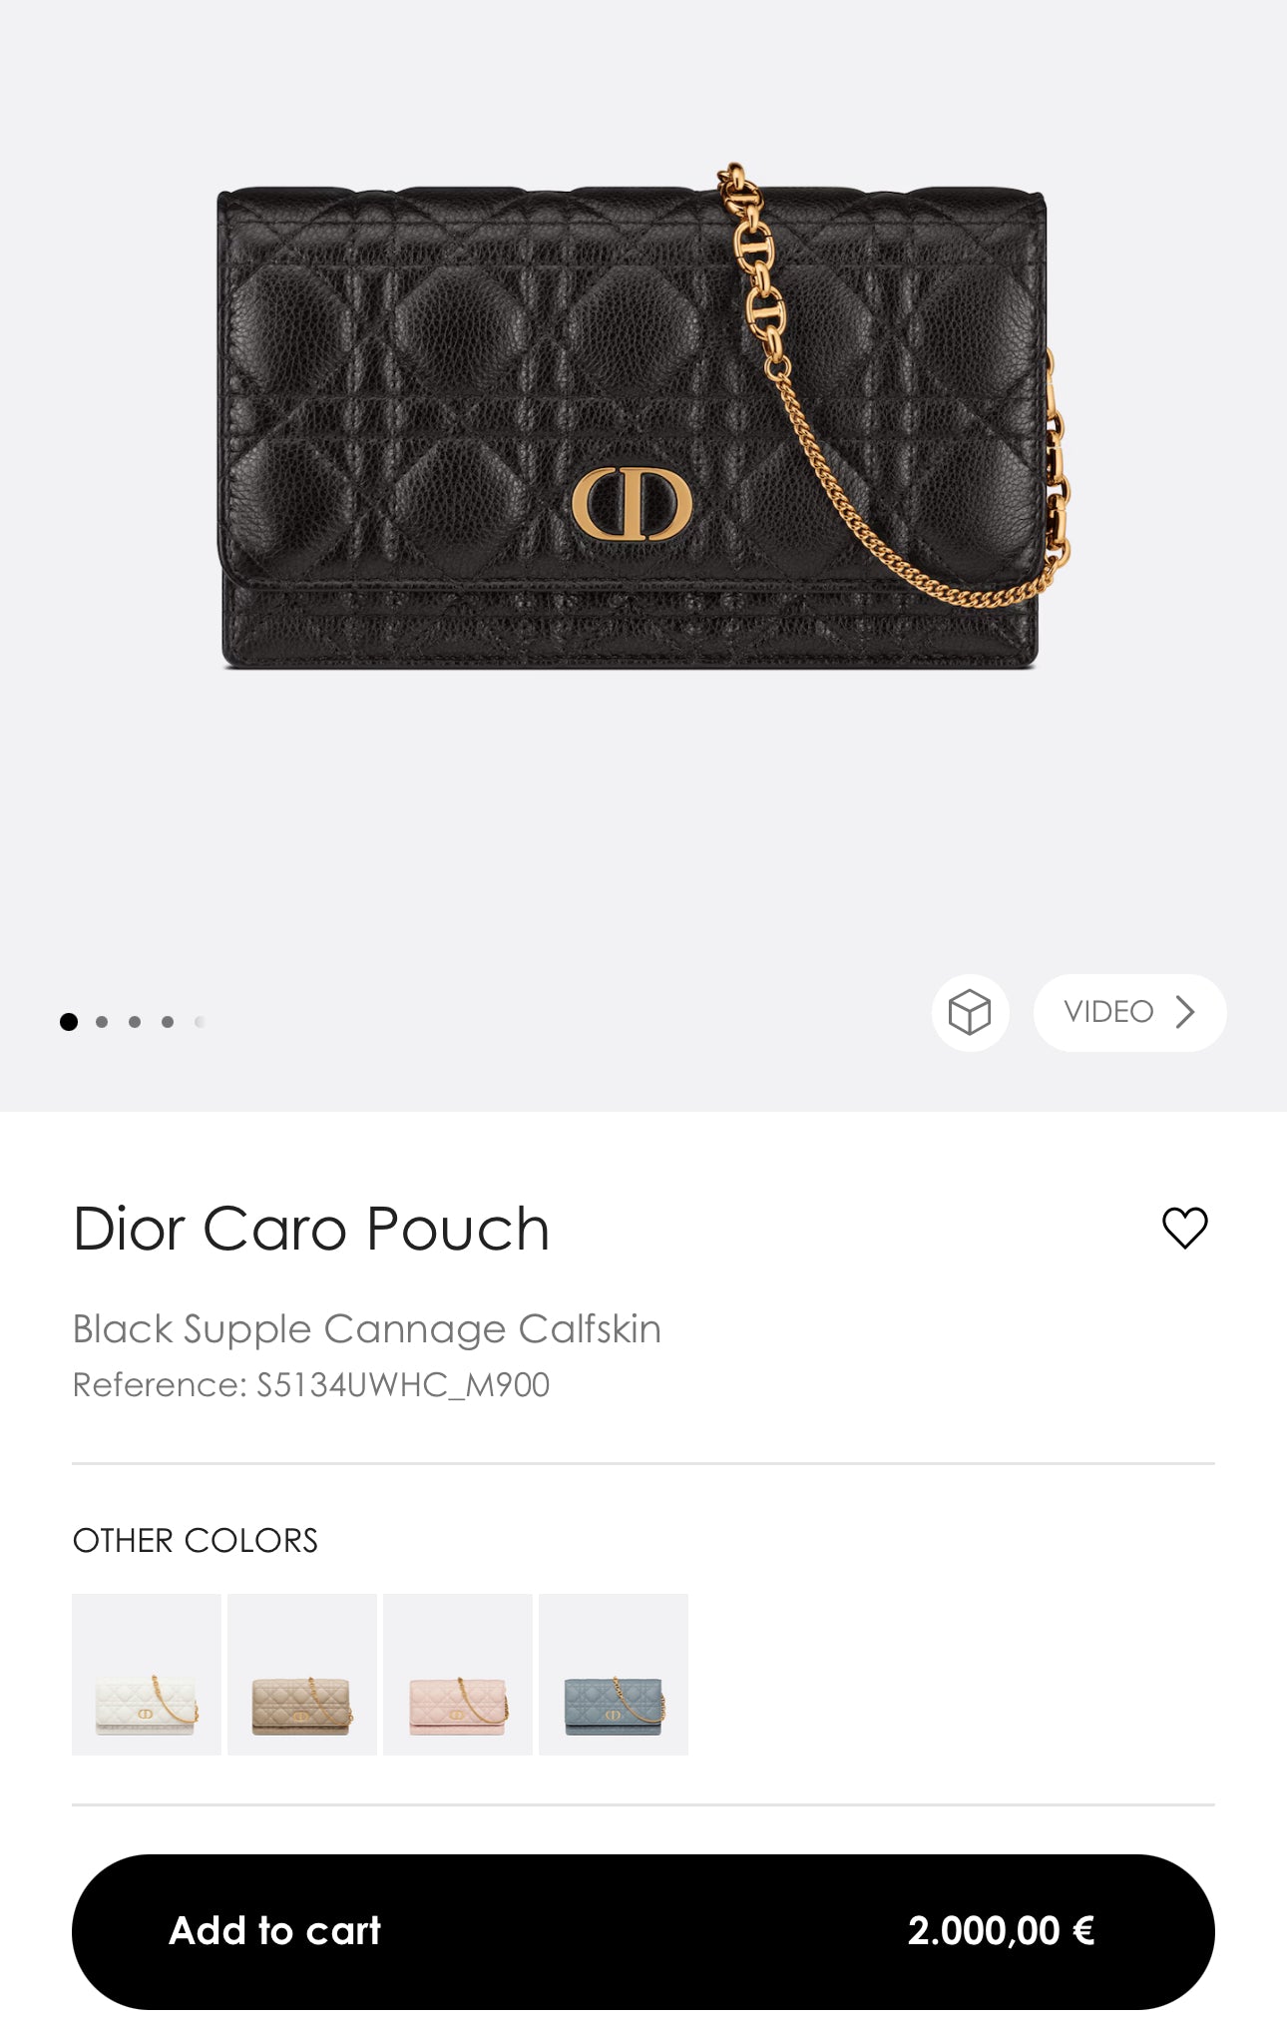
Task: Click the reference number S5134UWHC_M900
Action: (x=403, y=1385)
